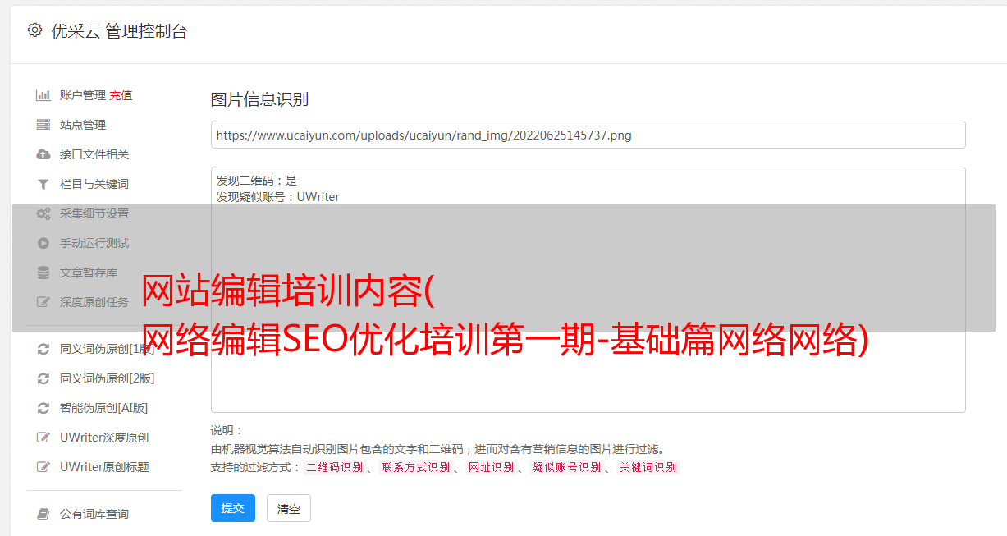This screenshot has width=1007, height=536.
Task: Click the refresh icon for 同义词伪原创[2版]
Action: tap(43, 378)
